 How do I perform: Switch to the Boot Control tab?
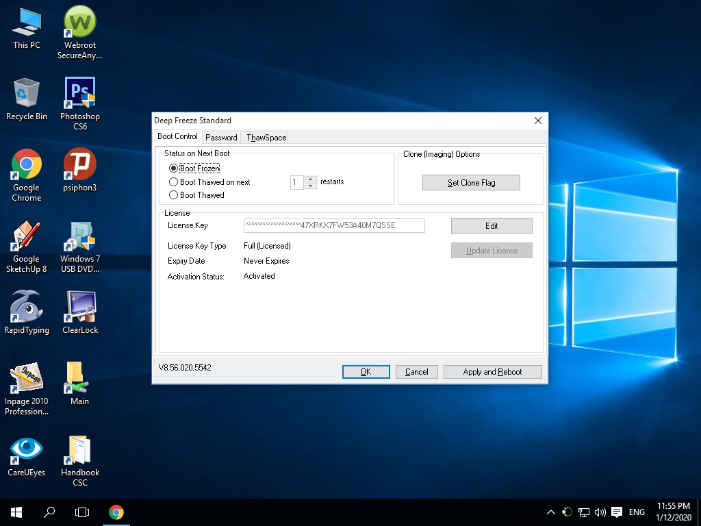pos(177,136)
